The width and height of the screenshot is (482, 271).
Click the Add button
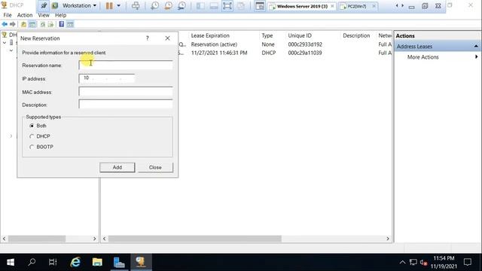(x=117, y=167)
